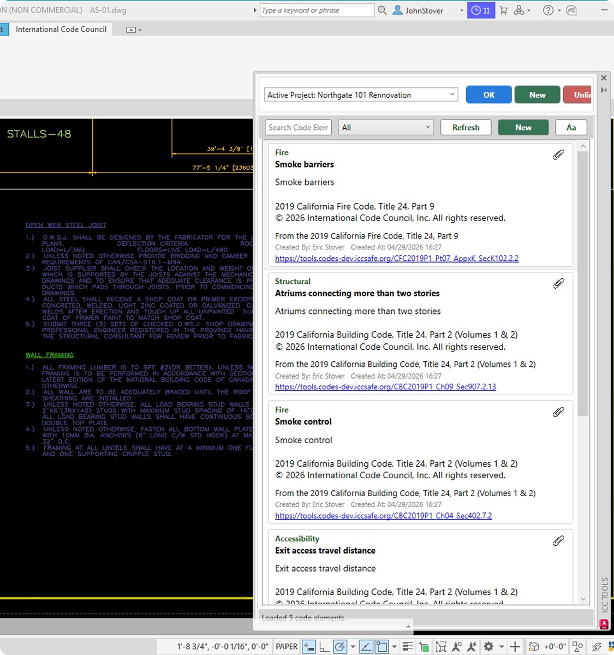Click the isolate objects icon in status bar

(577, 647)
